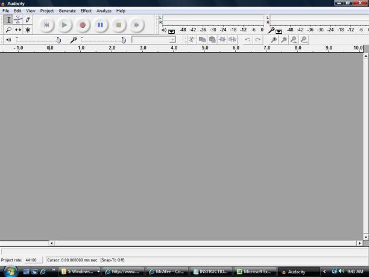Viewport: 369px width, 277px height.
Task: Click the Cut scissors icon
Action: pyautogui.click(x=191, y=40)
